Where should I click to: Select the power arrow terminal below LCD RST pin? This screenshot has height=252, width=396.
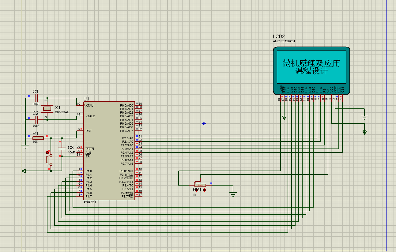pyautogui.click(x=285, y=118)
